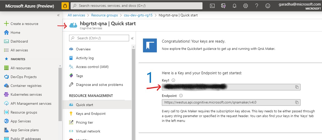Open the directory and subscription filter icon
This screenshot has height=140, width=322.
point(223,6)
